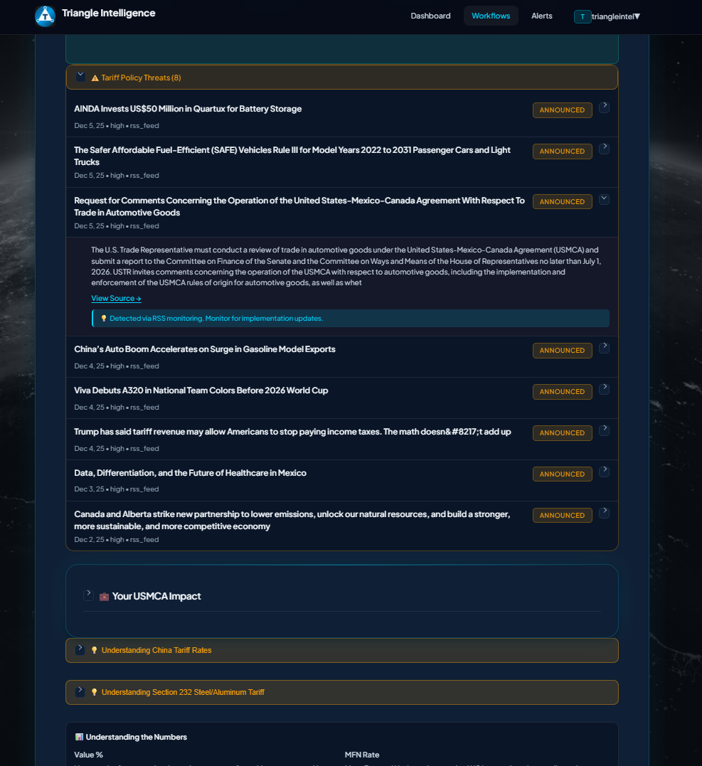Image resolution: width=702 pixels, height=766 pixels.
Task: Click the bar chart icon on Understanding the Numbers
Action: coord(78,736)
